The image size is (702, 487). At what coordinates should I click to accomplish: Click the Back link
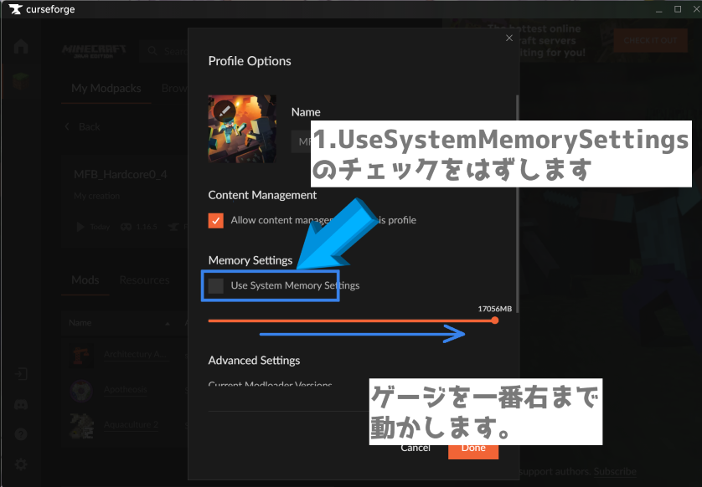click(89, 127)
